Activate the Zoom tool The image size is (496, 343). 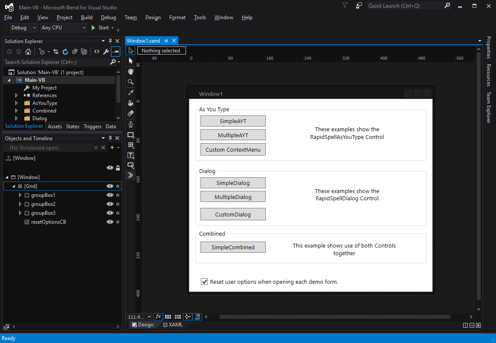click(131, 82)
